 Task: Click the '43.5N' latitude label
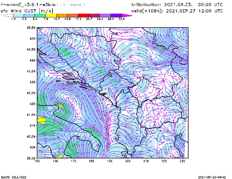31,71
